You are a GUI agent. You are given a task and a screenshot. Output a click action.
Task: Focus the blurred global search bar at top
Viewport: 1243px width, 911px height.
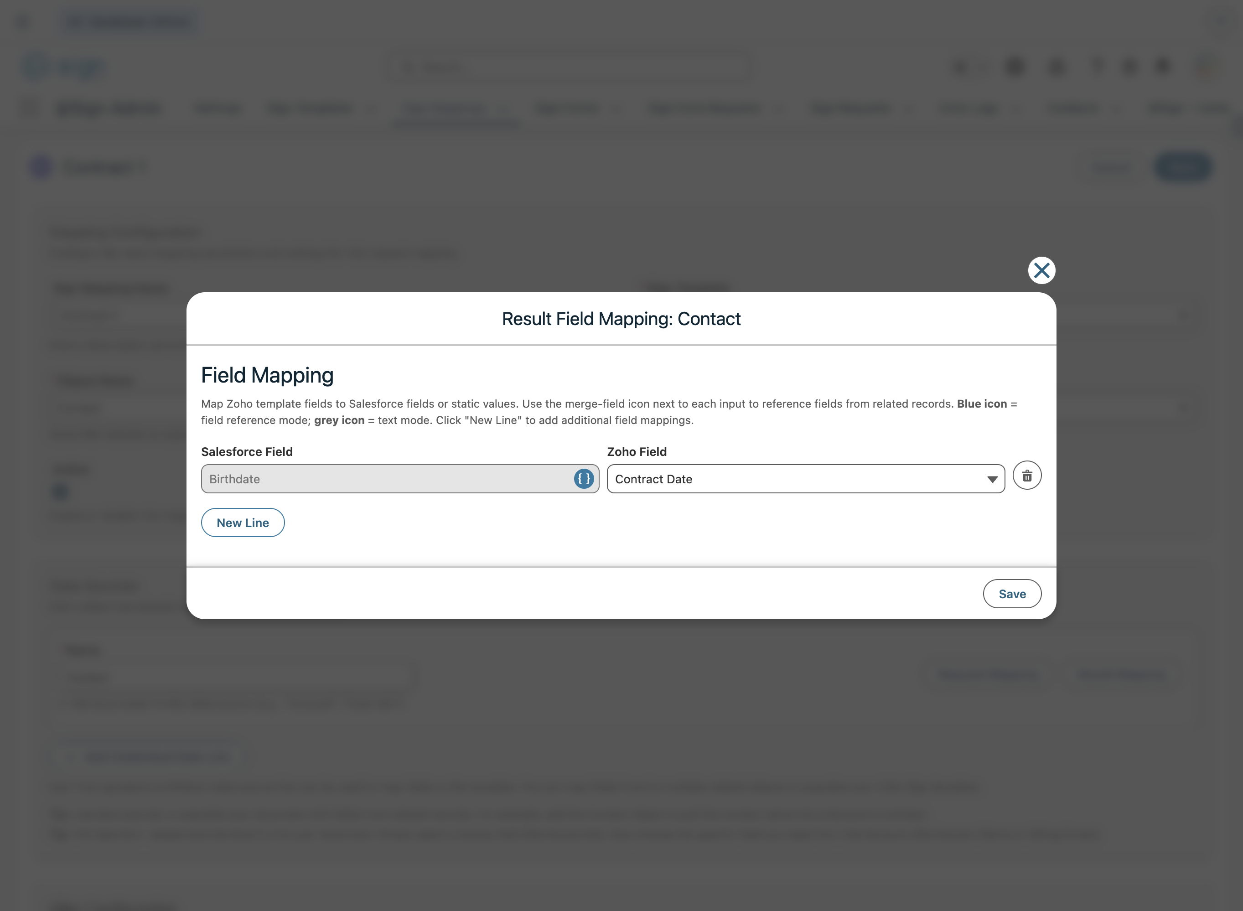click(568, 67)
